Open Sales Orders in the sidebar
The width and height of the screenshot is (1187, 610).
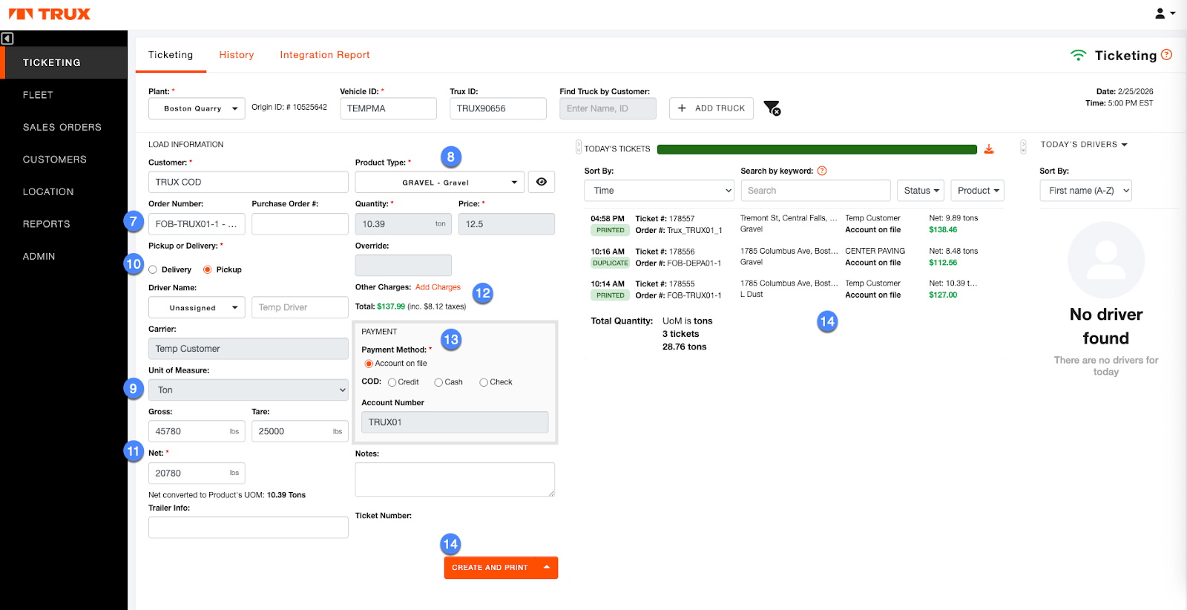62,127
